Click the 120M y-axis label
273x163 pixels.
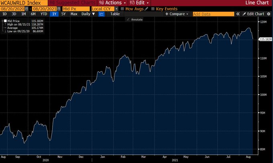pos(263,22)
